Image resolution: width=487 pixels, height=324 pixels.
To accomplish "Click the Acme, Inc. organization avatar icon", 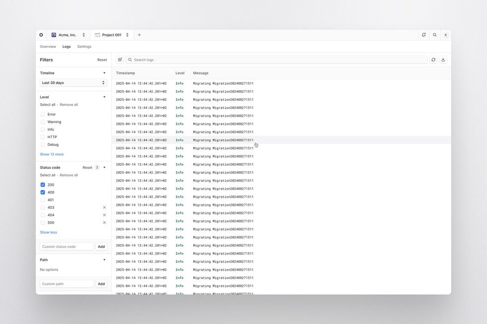I will click(54, 35).
